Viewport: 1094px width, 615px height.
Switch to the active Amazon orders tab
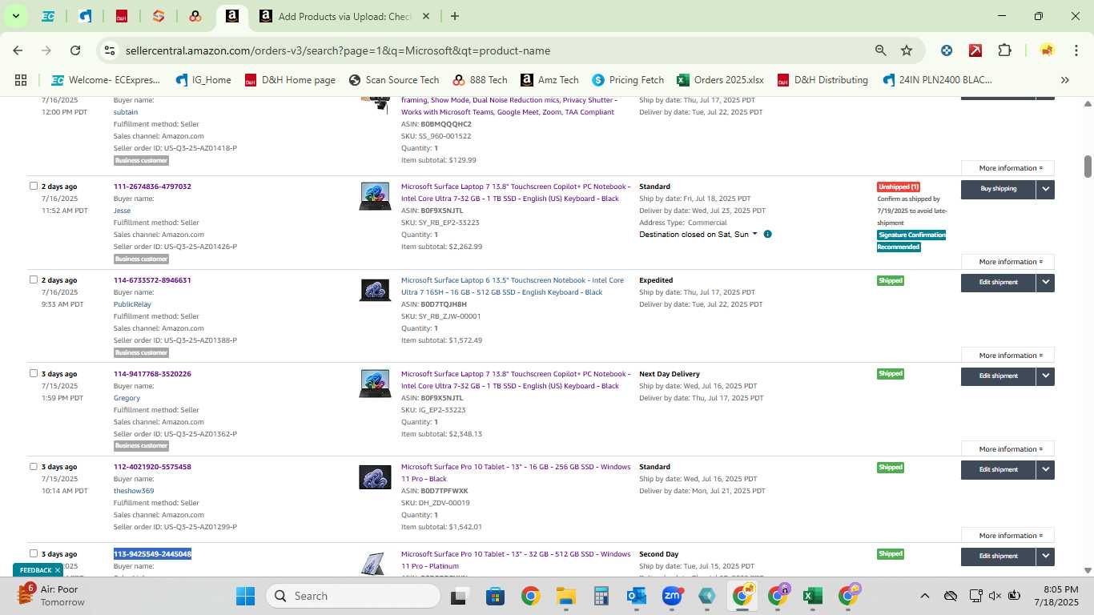[231, 16]
